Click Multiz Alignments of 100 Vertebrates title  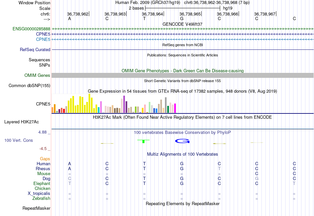tap(182, 154)
